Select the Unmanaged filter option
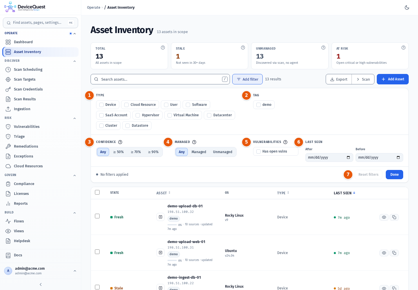The image size is (418, 290). (223, 152)
